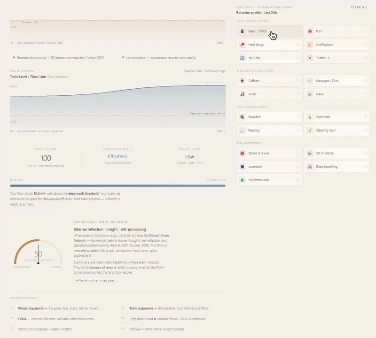The height and width of the screenshot is (338, 376).
Task: Click the Reels / TikTok phone icon
Action: click(243, 31)
